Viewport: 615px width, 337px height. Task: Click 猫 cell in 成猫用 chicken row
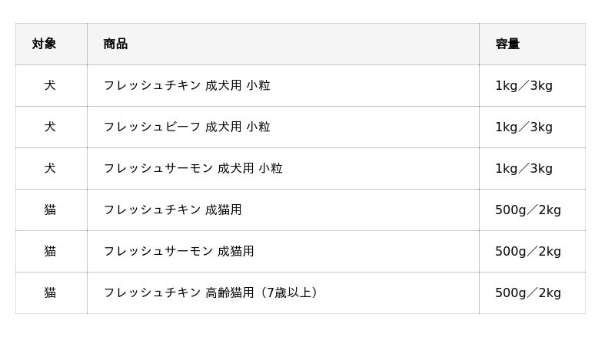click(52, 210)
